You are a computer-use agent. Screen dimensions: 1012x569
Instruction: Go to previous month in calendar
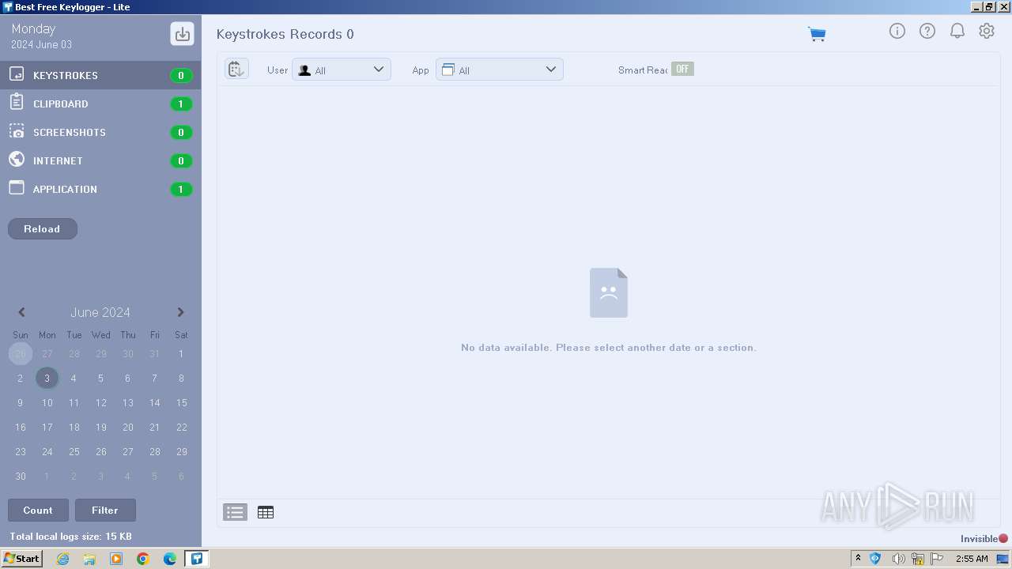(x=21, y=312)
